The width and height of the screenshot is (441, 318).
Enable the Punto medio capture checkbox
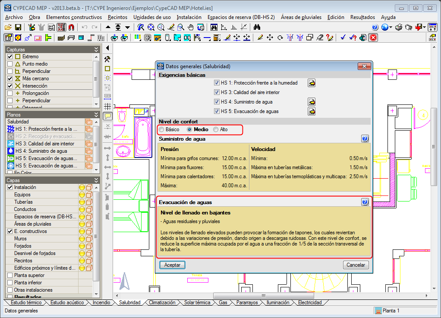(x=10, y=64)
